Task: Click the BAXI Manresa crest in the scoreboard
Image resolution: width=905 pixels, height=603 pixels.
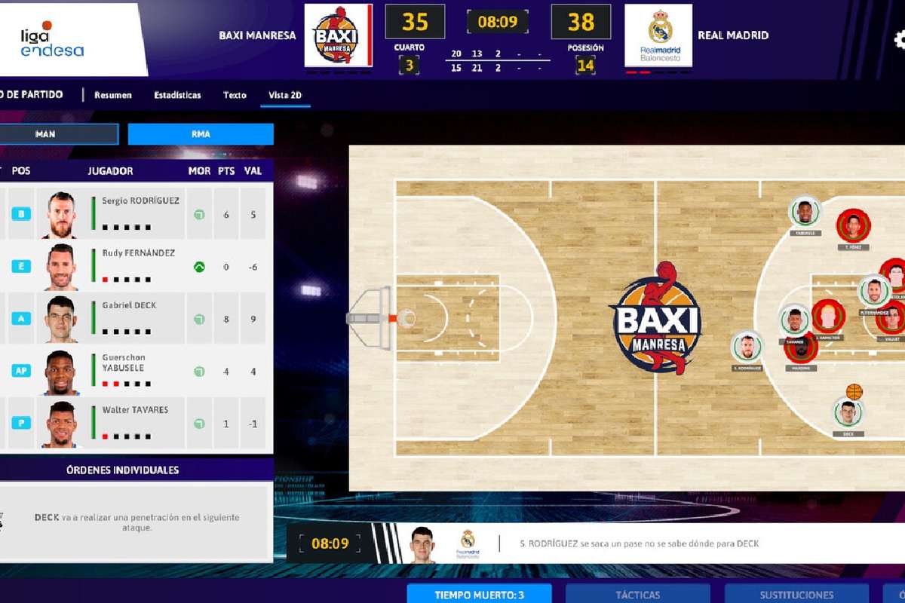Action: coord(339,34)
